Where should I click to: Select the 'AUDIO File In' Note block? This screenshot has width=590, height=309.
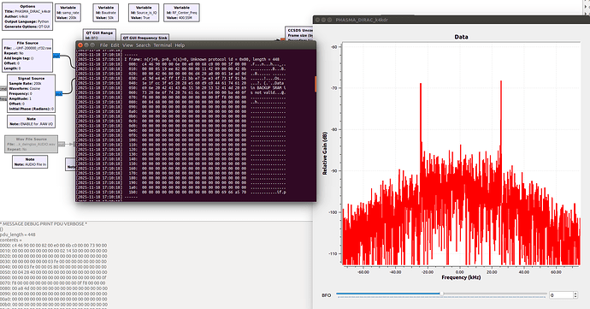point(30,162)
